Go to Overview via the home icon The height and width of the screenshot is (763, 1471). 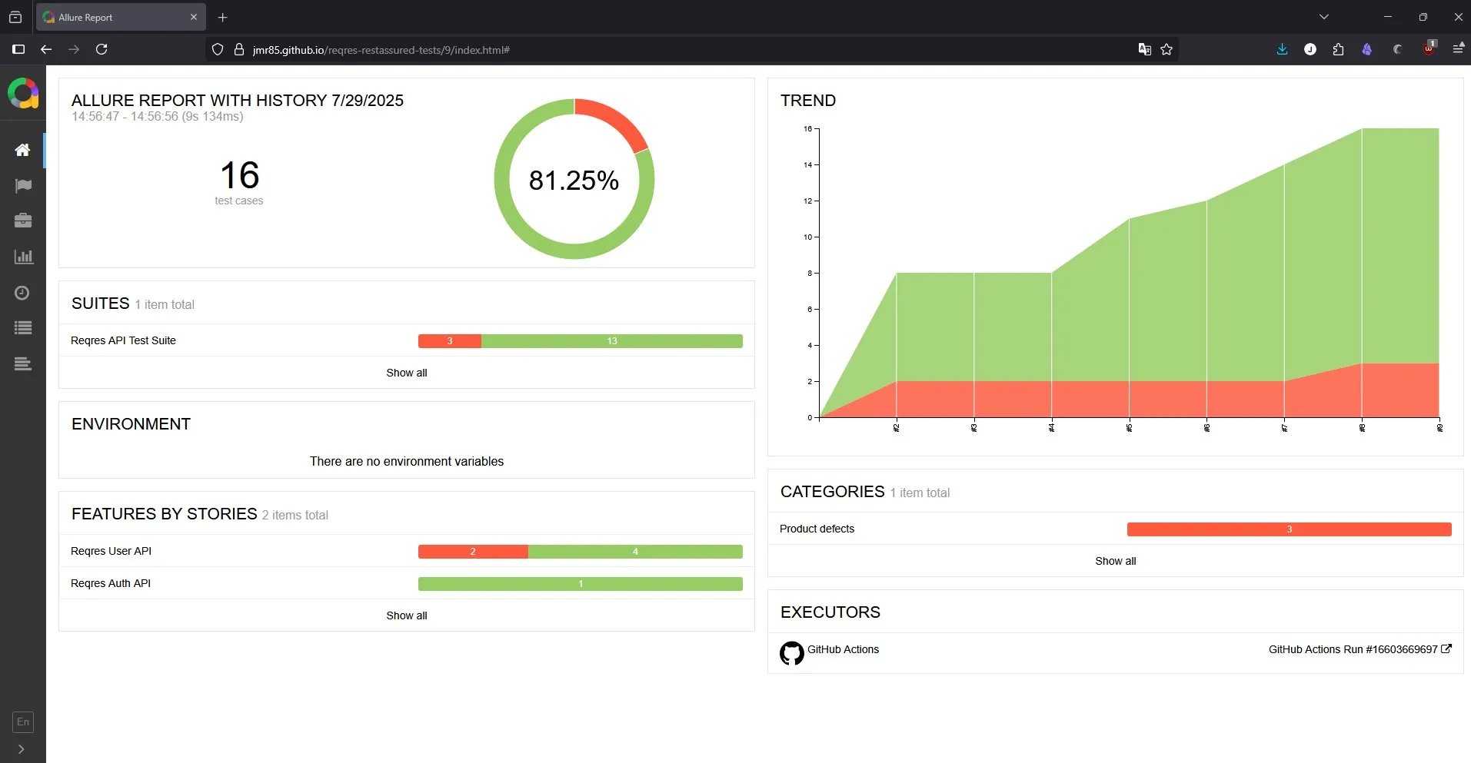[23, 150]
